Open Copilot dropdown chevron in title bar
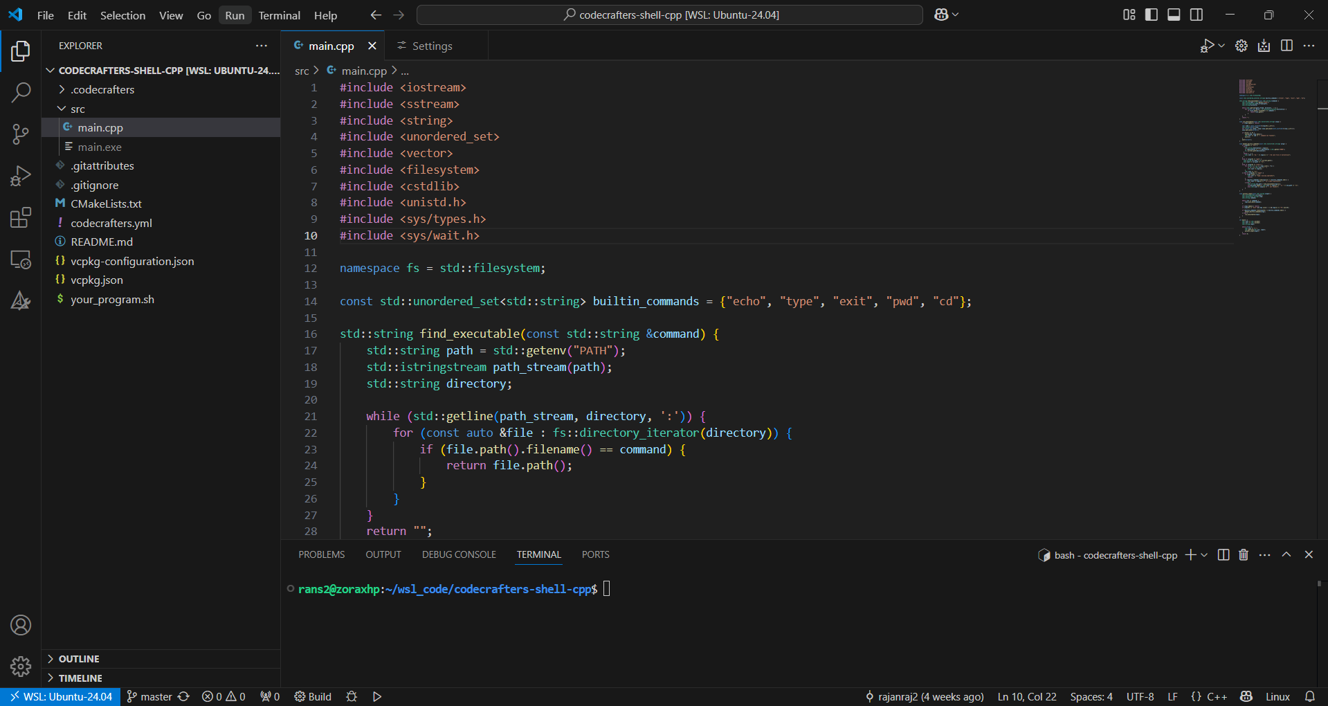This screenshot has height=706, width=1328. coord(956,15)
